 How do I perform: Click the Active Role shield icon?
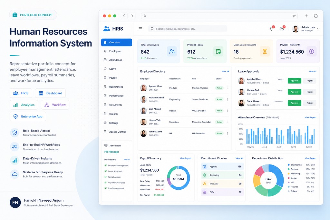point(106,145)
